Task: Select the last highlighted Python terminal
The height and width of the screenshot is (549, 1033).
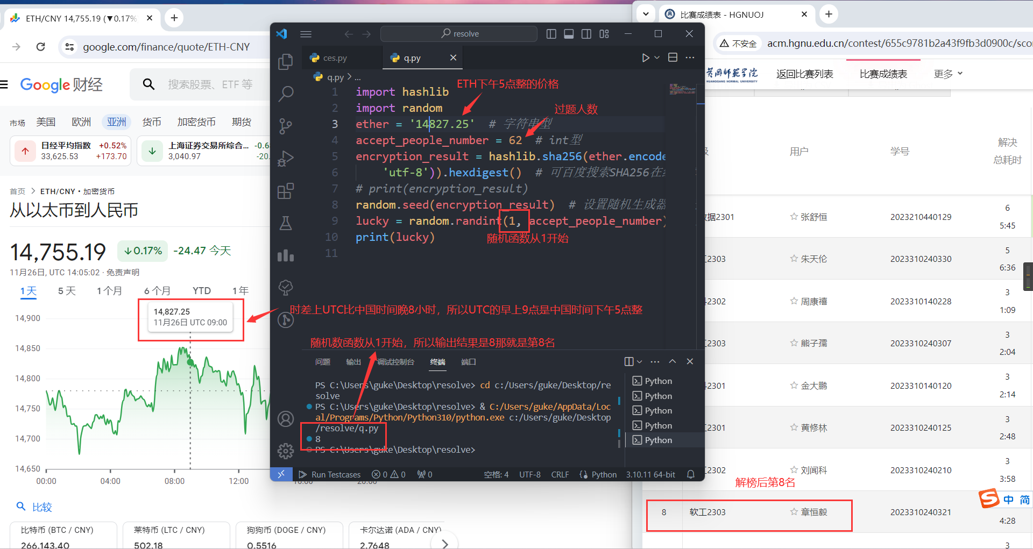Action: (x=664, y=440)
